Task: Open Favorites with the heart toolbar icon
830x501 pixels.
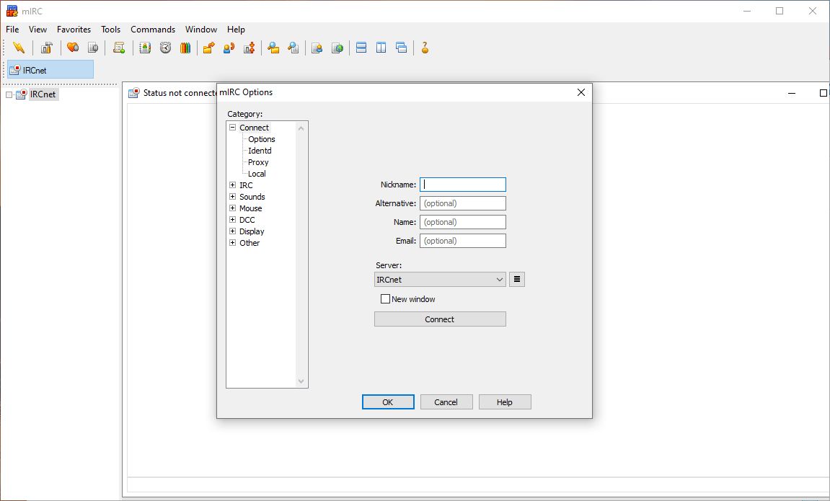Action: click(x=73, y=48)
